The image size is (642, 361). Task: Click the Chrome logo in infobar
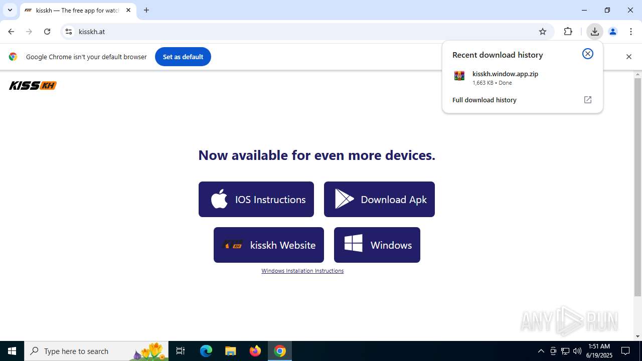(x=13, y=57)
